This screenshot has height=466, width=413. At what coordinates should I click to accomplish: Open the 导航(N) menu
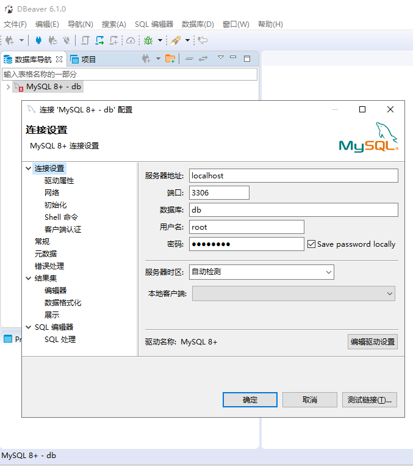pos(80,24)
